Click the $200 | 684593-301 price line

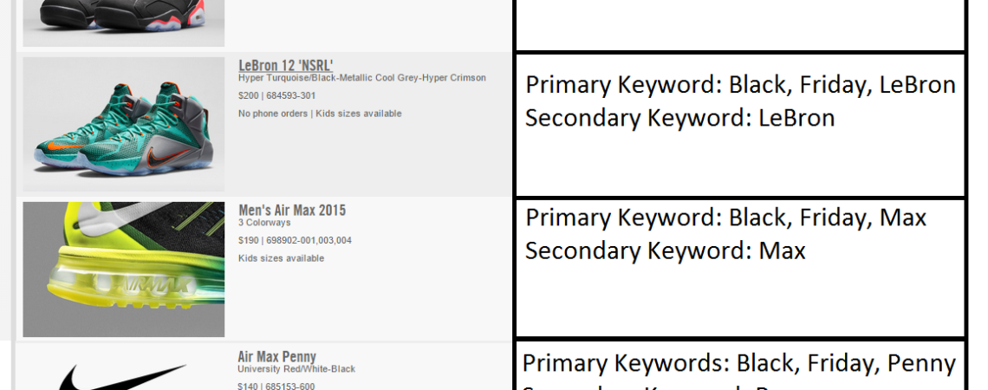(276, 95)
